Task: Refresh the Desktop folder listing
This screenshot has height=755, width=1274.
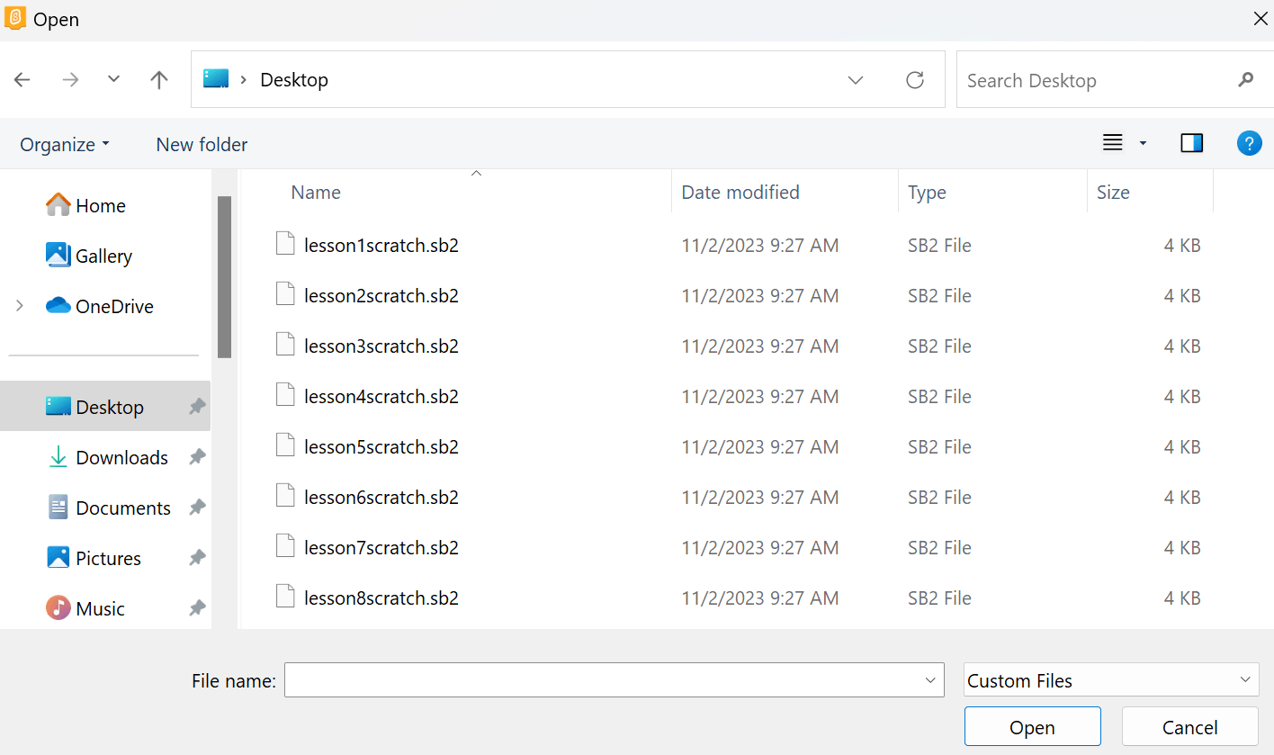Action: tap(915, 80)
